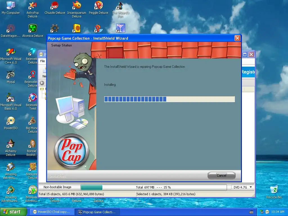288x216 pixels.
Task: Click the PowerISO disc capacity bar
Action: point(154,187)
